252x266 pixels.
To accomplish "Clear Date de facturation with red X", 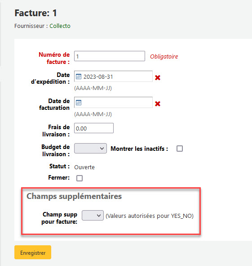I will click(x=158, y=104).
